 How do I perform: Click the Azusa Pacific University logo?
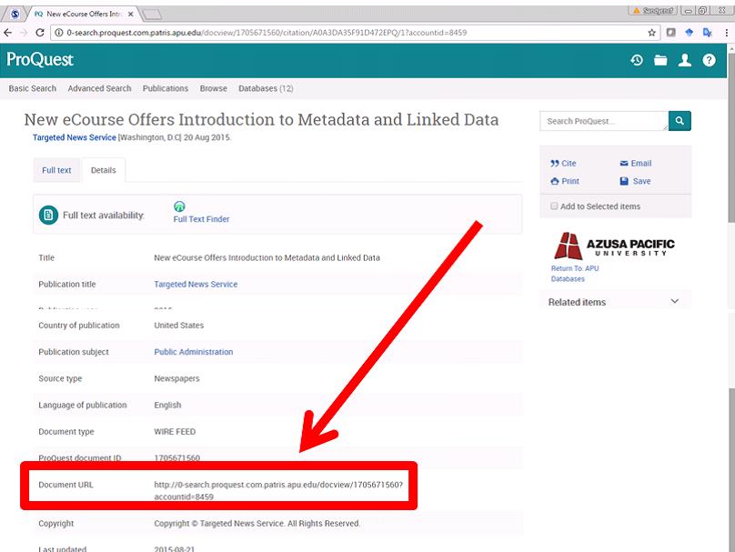[x=614, y=246]
